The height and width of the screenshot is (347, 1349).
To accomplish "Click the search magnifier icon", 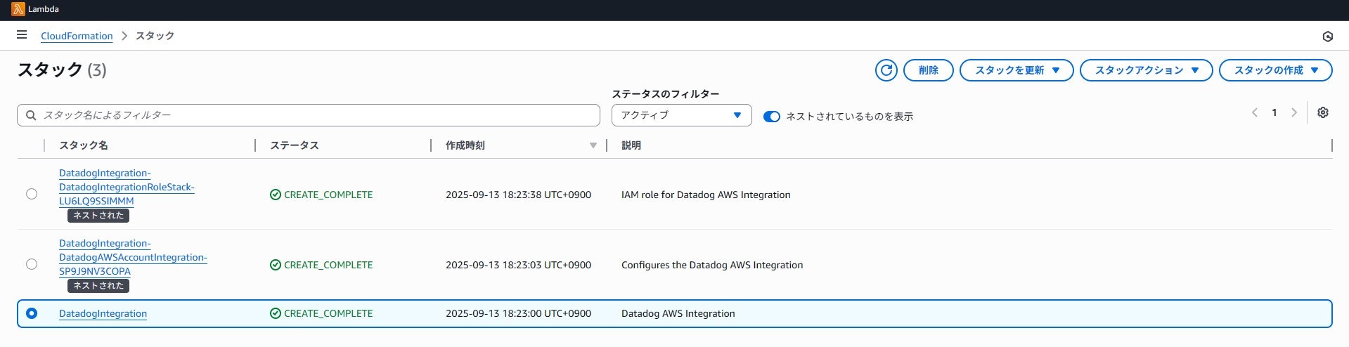I will pyautogui.click(x=31, y=115).
